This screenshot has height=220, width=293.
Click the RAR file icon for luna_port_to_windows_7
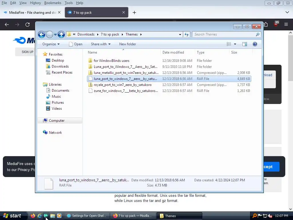point(90,79)
